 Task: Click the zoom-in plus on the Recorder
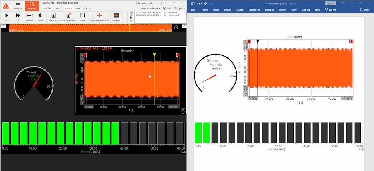click(183, 108)
